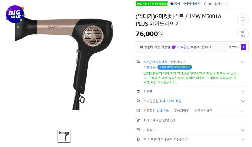
Task: Click the purple coupon download arrow icon
Action: click(244, 47)
